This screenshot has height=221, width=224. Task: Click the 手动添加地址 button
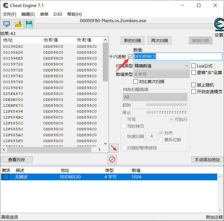tap(207, 160)
